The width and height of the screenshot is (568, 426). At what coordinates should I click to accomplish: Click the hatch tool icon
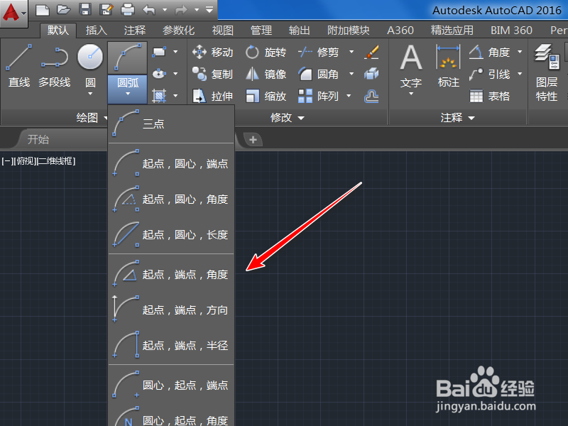coord(159,96)
